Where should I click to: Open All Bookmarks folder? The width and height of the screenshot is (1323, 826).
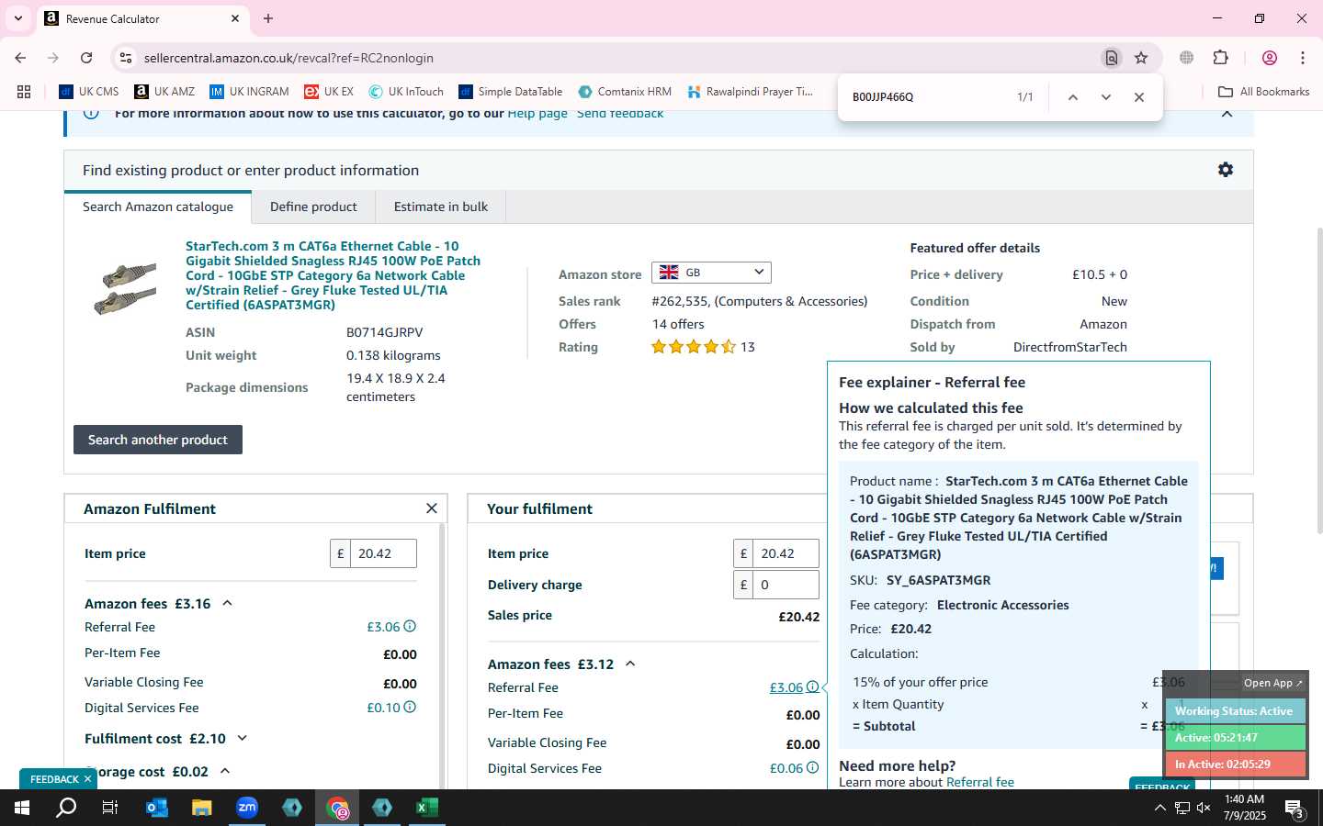pyautogui.click(x=1264, y=92)
